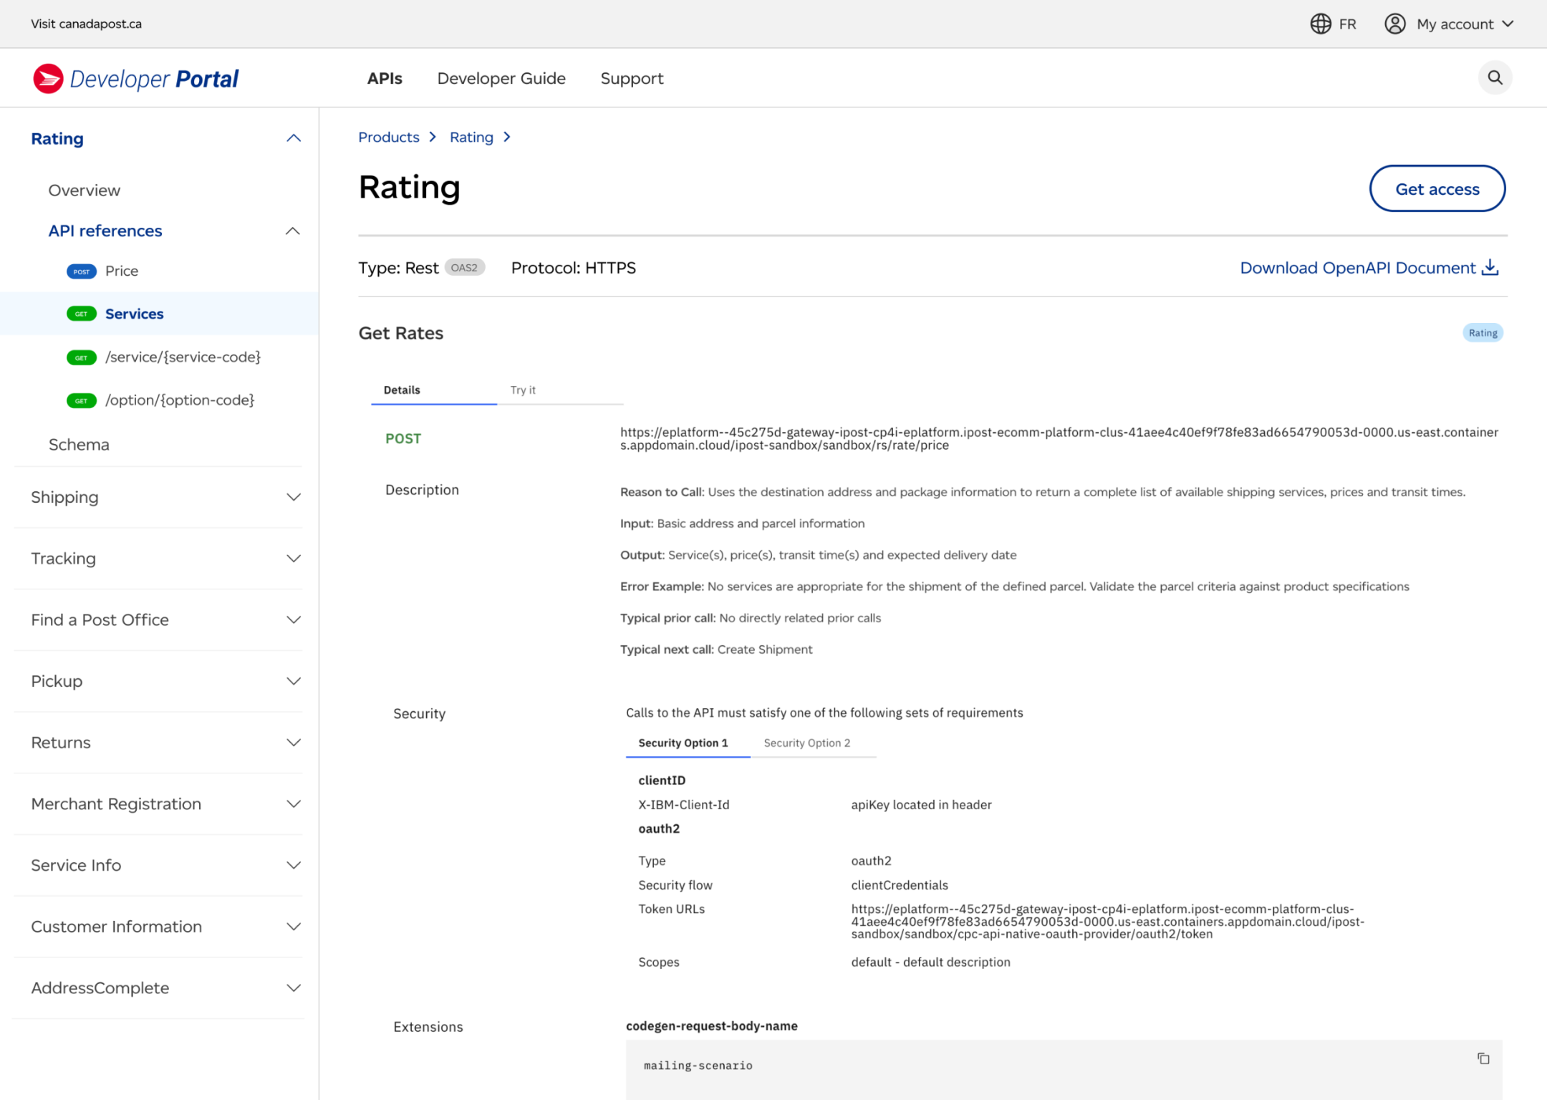The height and width of the screenshot is (1100, 1547).
Task: Click the POST badge next to Price
Action: coord(82,271)
